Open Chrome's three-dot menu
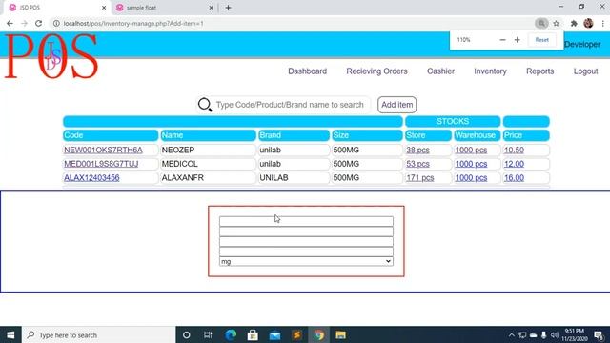 pos(602,23)
